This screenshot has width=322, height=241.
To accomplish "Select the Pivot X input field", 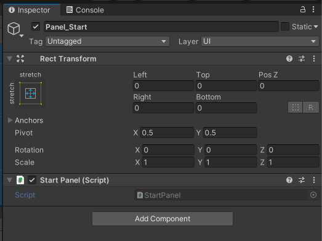I will tap(167, 133).
